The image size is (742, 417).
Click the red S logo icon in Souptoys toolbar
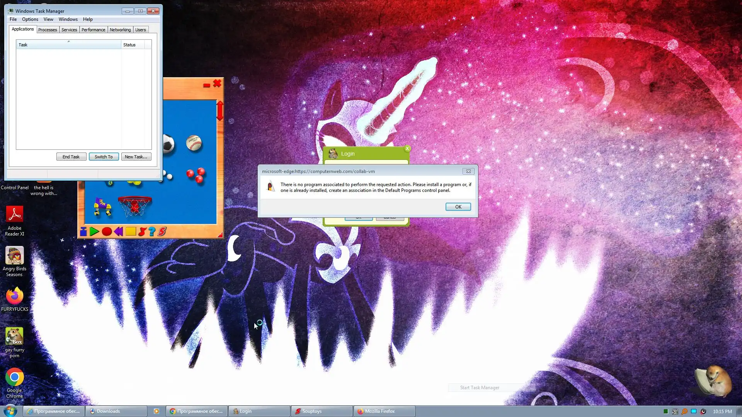pyautogui.click(x=162, y=232)
